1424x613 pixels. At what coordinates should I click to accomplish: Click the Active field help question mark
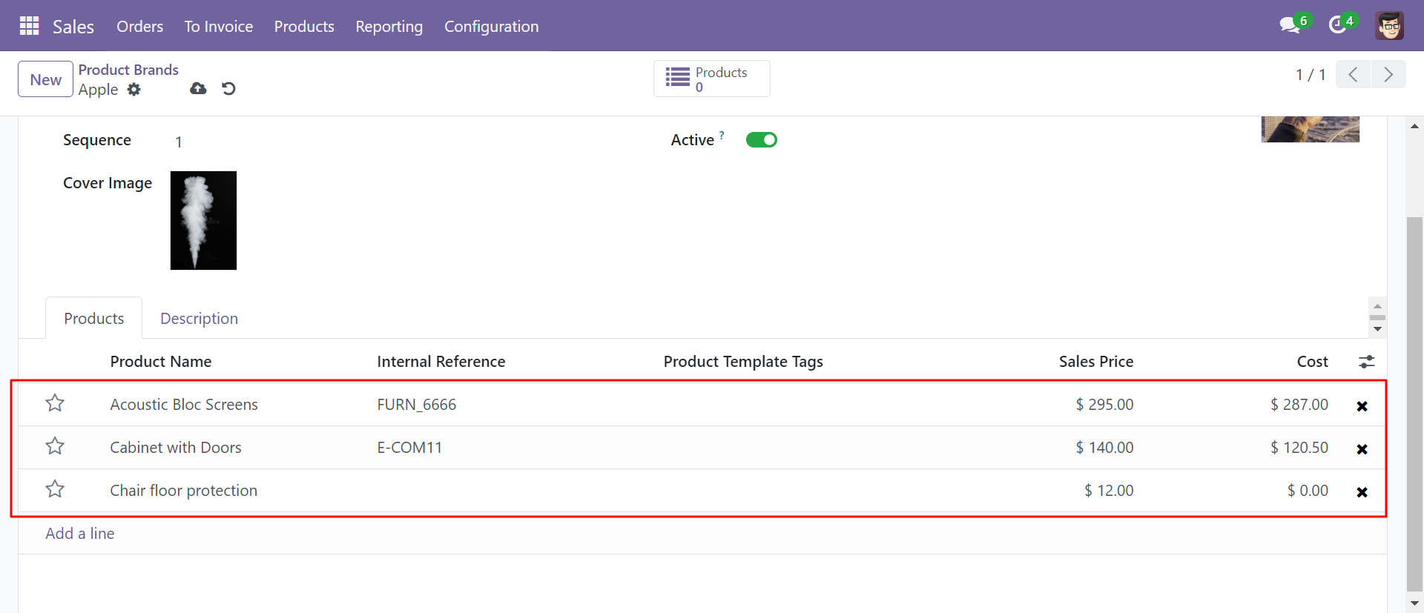[x=722, y=135]
